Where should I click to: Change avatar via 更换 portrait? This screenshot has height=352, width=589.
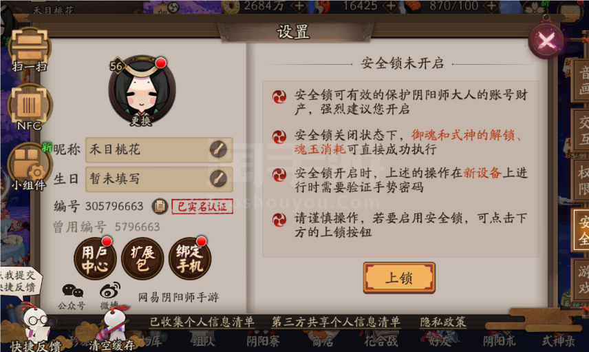point(142,91)
